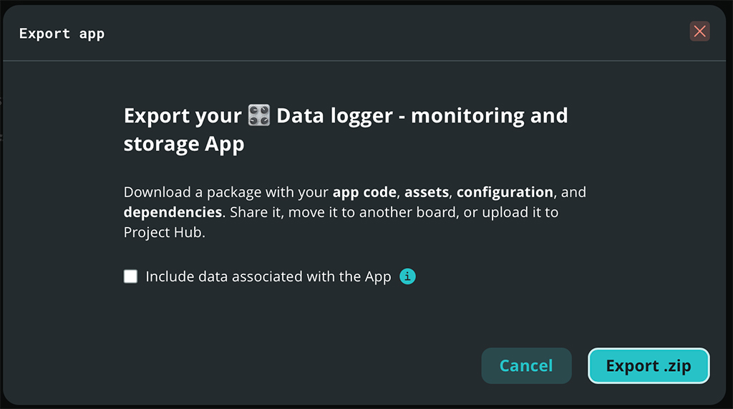Click the "Download a package" phrase
This screenshot has height=409, width=733.
[184, 192]
